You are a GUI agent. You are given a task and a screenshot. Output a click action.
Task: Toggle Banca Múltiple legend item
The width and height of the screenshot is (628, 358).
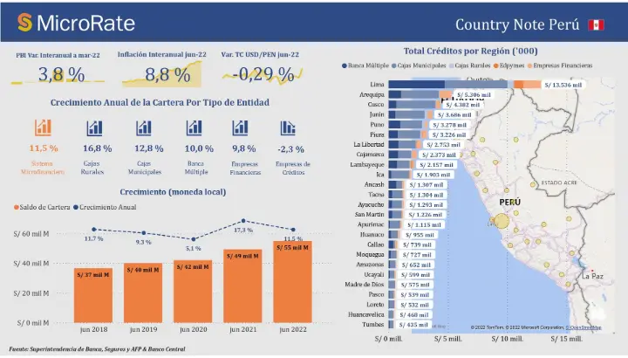tap(365, 65)
